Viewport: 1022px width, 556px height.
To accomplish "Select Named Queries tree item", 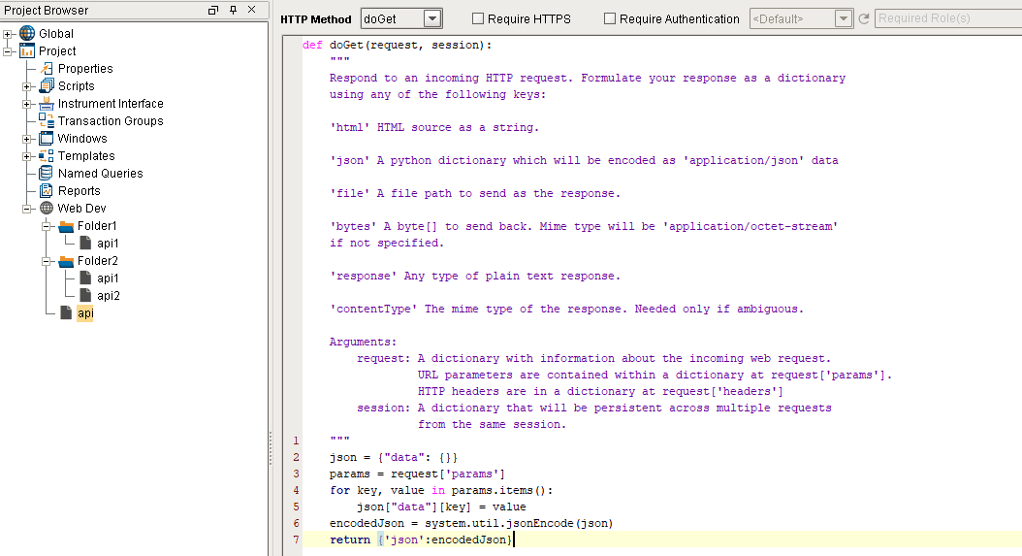I will (x=101, y=173).
